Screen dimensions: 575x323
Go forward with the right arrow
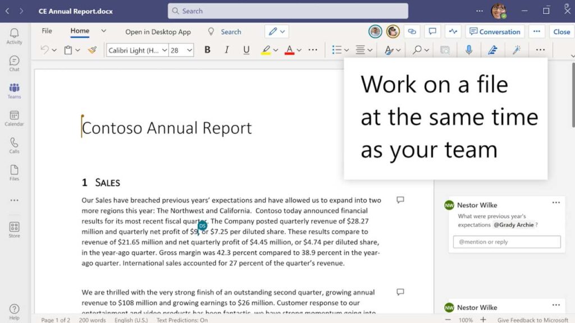tap(21, 11)
